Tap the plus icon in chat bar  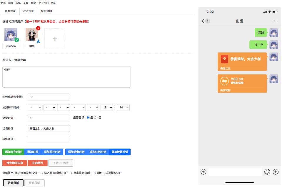click(x=276, y=172)
